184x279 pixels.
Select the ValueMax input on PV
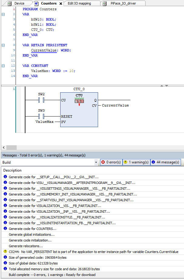point(44,122)
